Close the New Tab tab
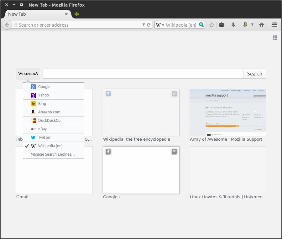282x239 pixels. click(66, 14)
